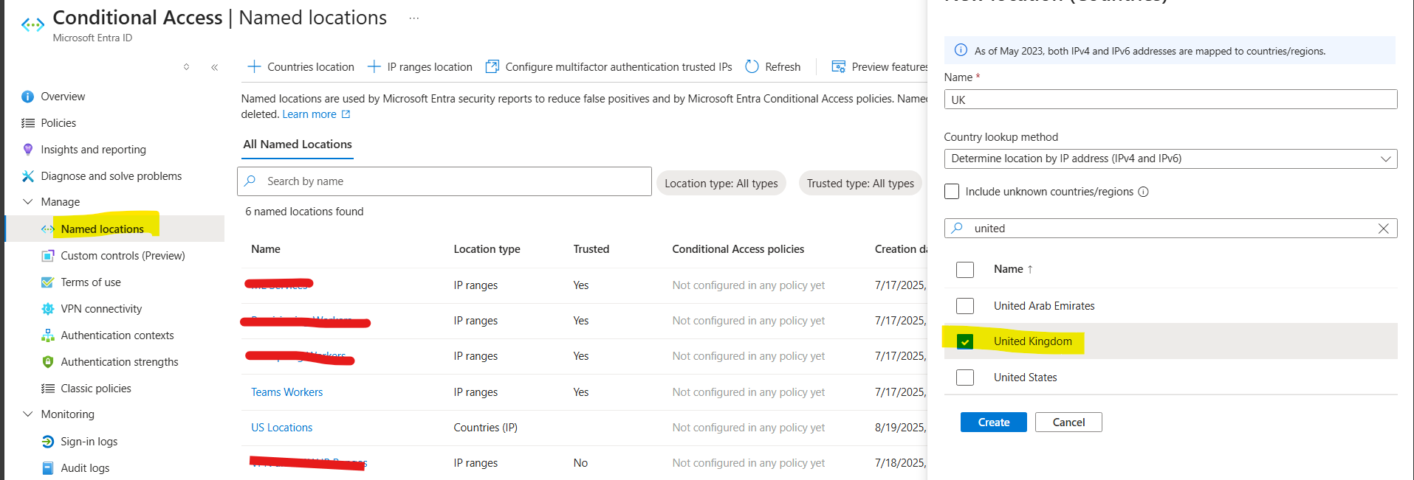Open Classic policies menu item
Screen dimensions: 1414x480
(x=96, y=389)
